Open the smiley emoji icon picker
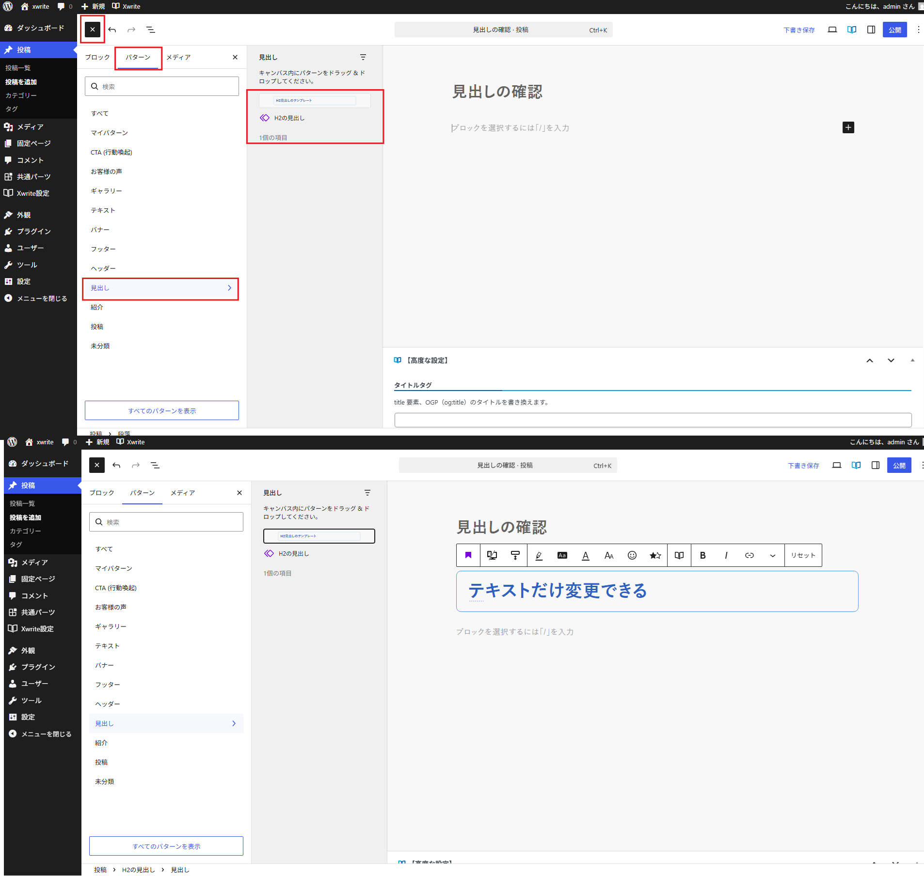This screenshot has height=876, width=924. (632, 555)
